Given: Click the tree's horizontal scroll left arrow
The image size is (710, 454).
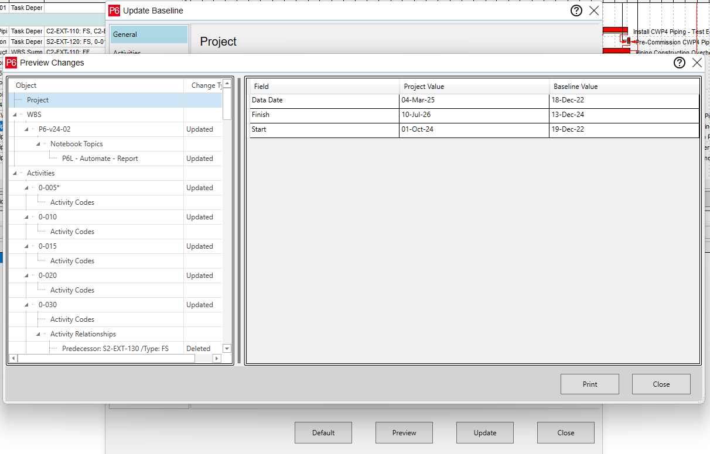Looking at the screenshot, I should 13,358.
